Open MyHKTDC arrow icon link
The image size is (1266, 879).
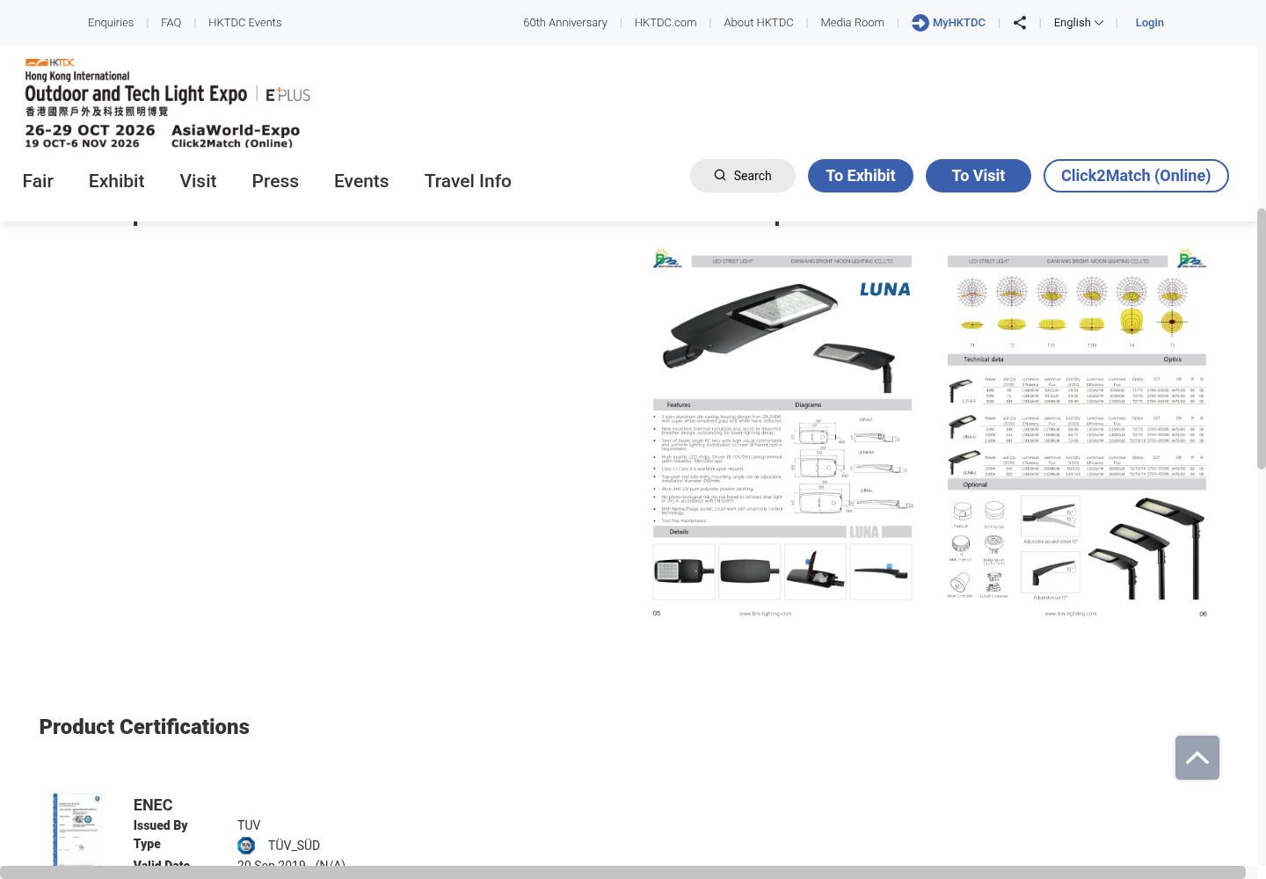[949, 23]
